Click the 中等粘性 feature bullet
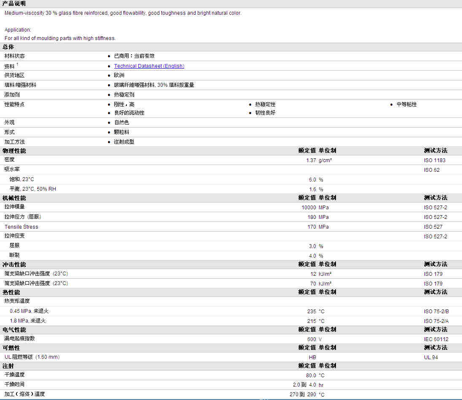 [x=406, y=104]
